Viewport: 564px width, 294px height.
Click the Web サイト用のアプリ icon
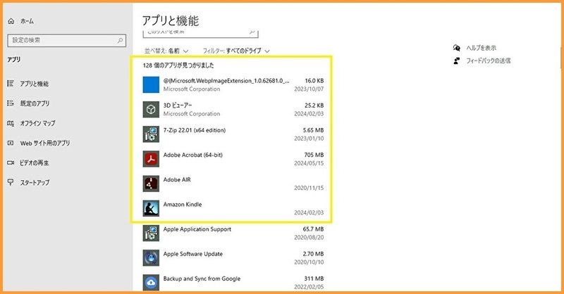pos(11,143)
